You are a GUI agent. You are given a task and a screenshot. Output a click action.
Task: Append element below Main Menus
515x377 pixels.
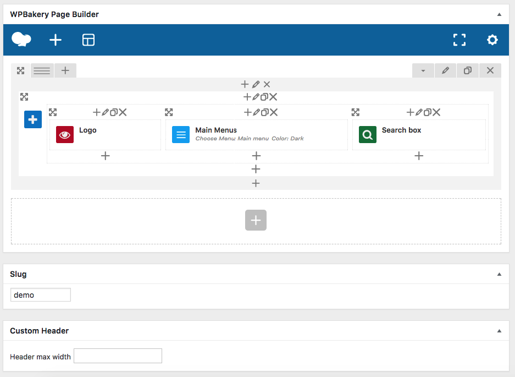tap(256, 156)
